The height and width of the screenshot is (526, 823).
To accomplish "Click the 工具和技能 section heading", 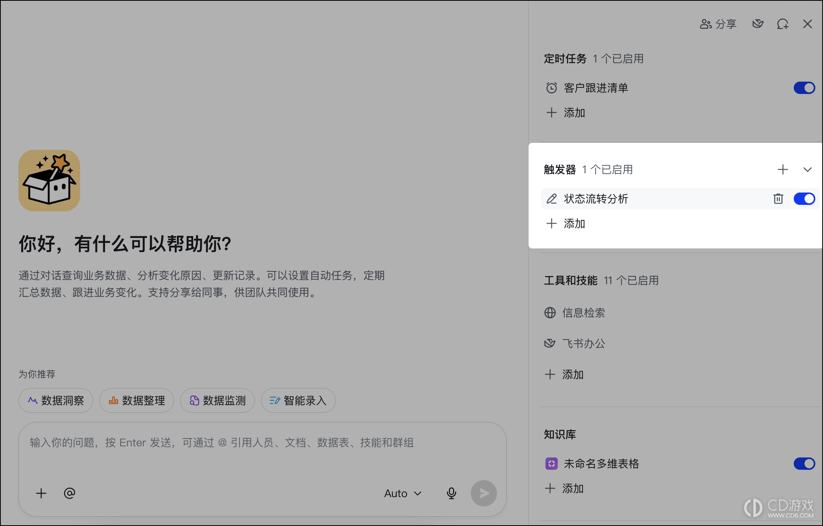I will 570,280.
